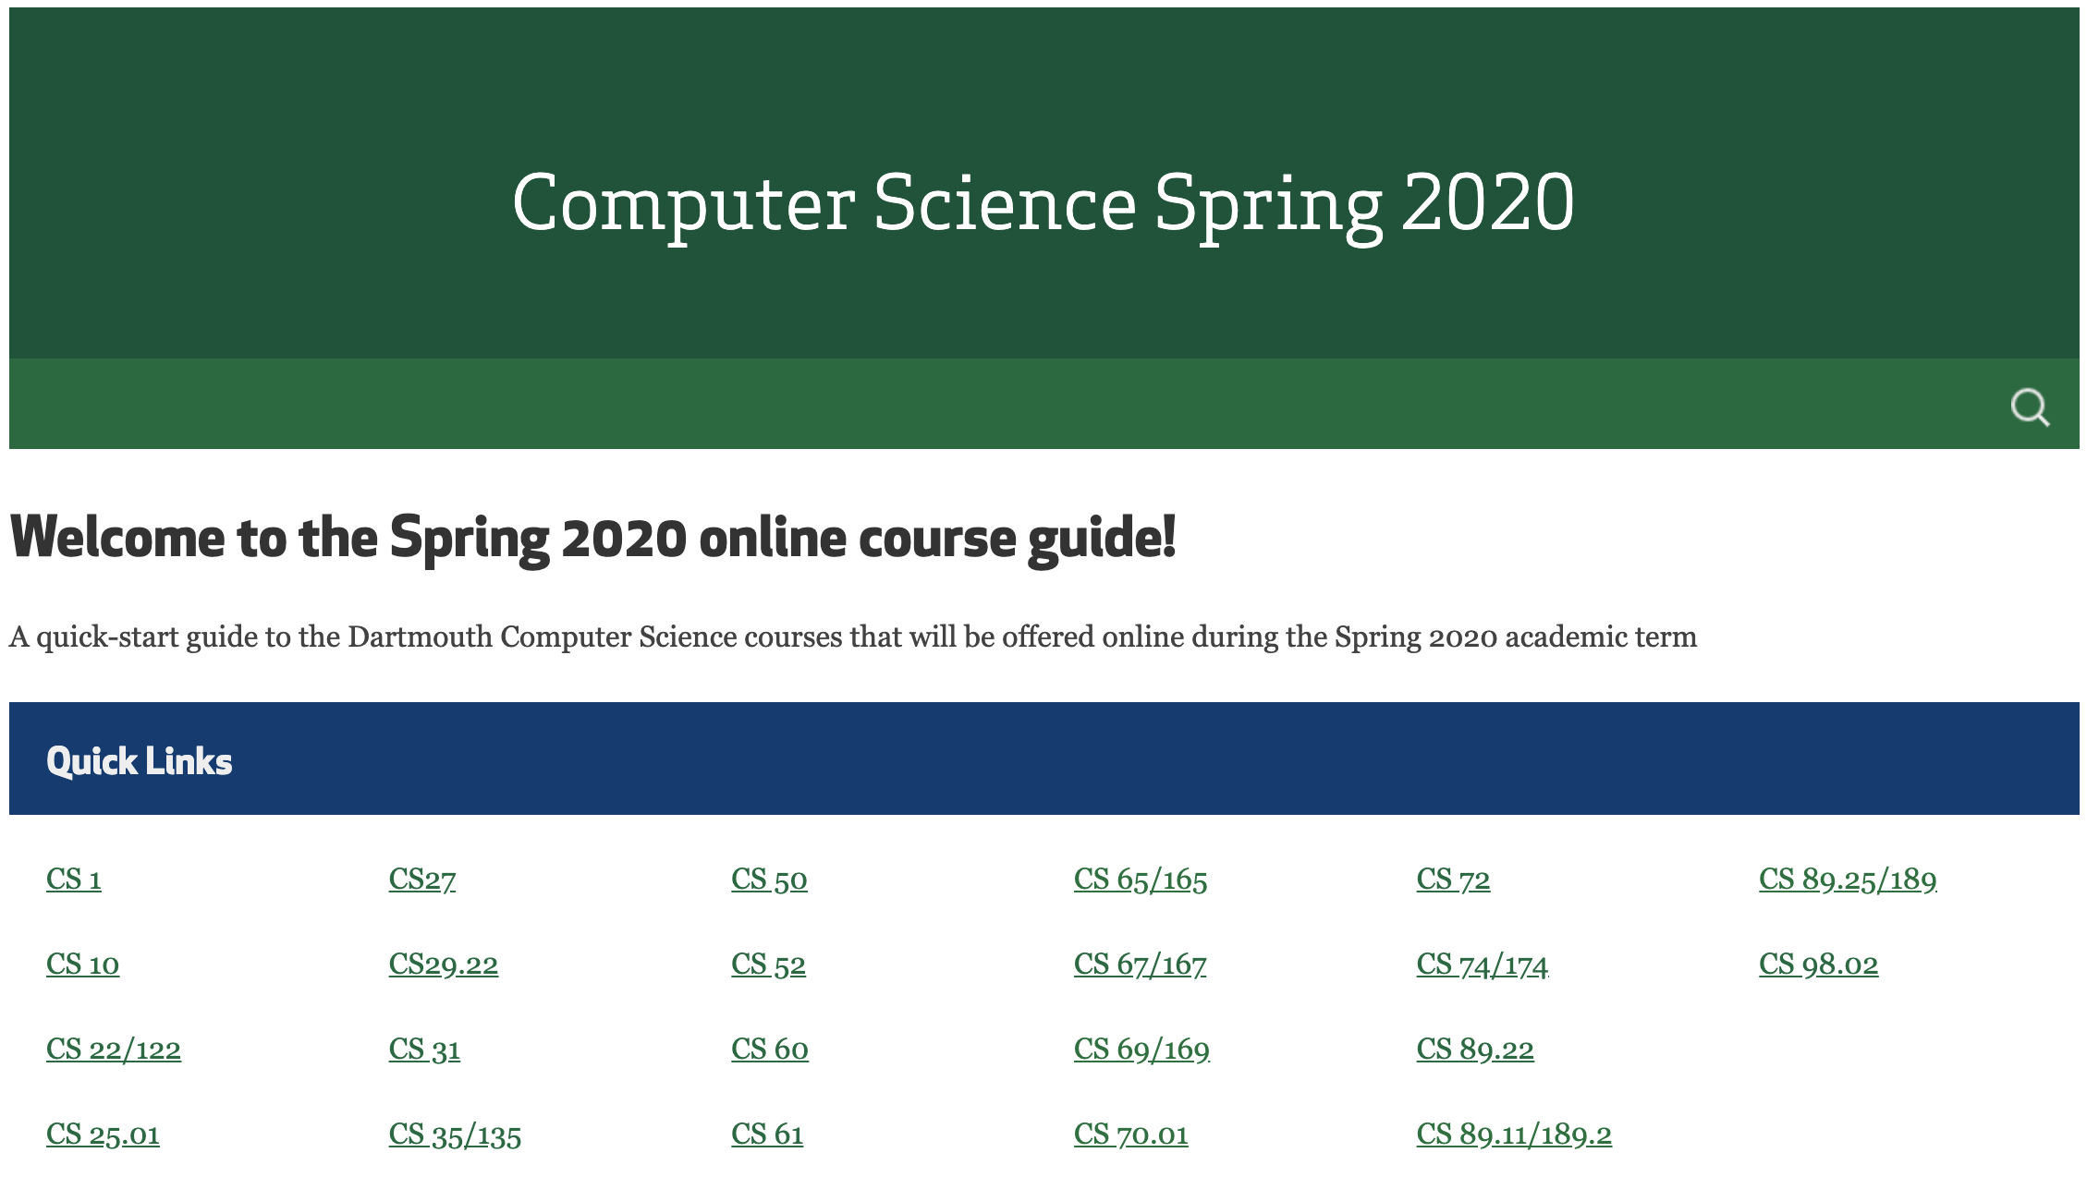
Task: Click the CS 35/135 link
Action: [455, 1134]
